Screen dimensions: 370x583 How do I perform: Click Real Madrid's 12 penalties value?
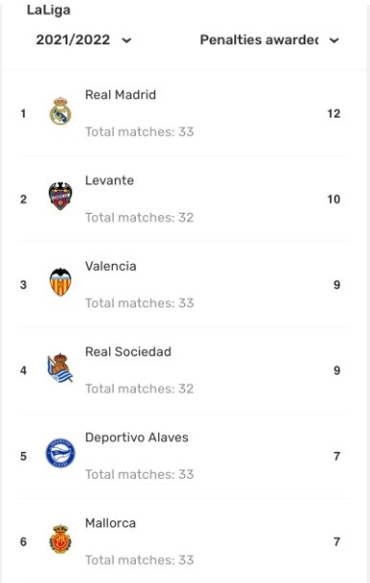coord(333,114)
